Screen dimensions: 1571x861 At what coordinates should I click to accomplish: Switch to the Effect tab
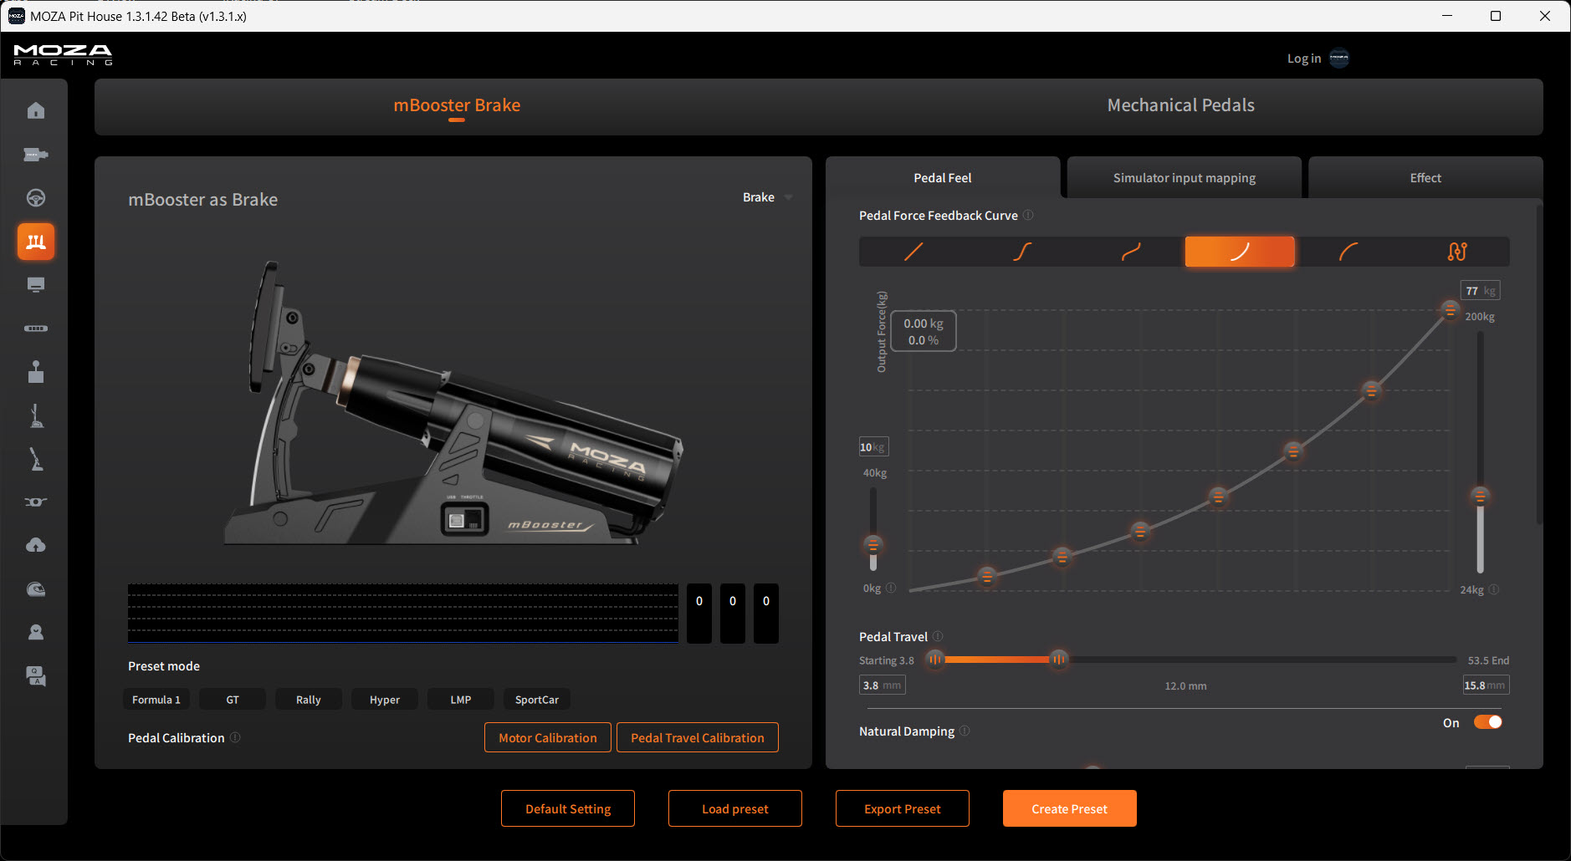(1425, 178)
